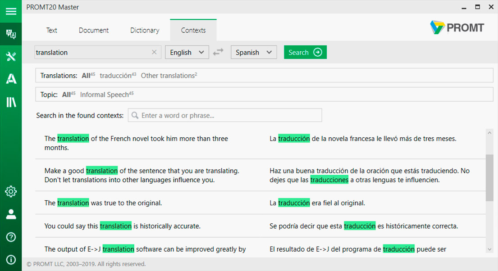The width and height of the screenshot is (498, 271).
Task: Click the green Search button
Action: click(305, 52)
